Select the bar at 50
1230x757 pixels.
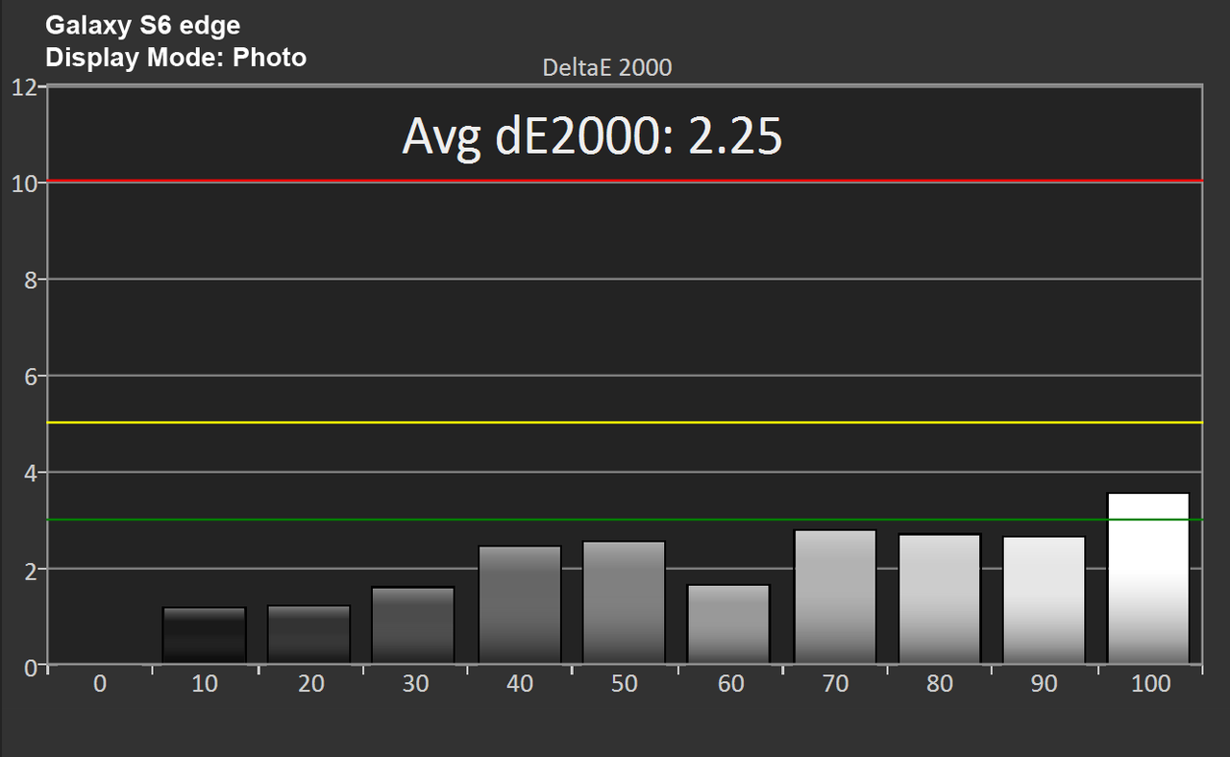(624, 602)
